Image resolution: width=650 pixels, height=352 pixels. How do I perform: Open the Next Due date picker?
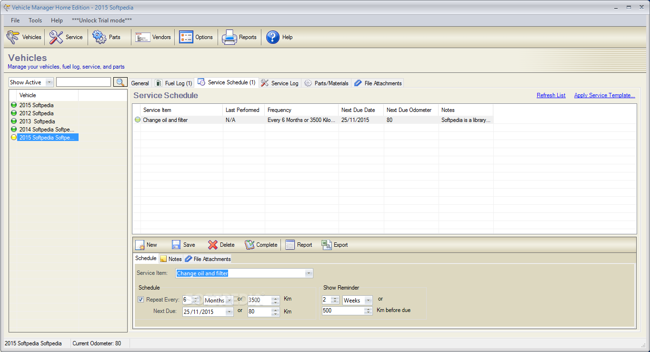tap(230, 312)
